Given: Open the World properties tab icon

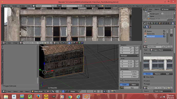Looking at the screenshot, I should click(x=157, y=23).
